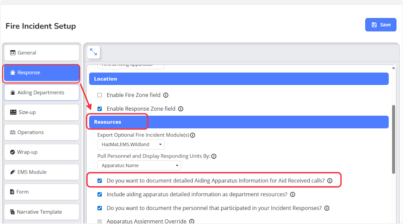Click info icon next to Export Optional Fire Incident Module(s)
Viewport: 403px width, 224px height.
[192, 135]
